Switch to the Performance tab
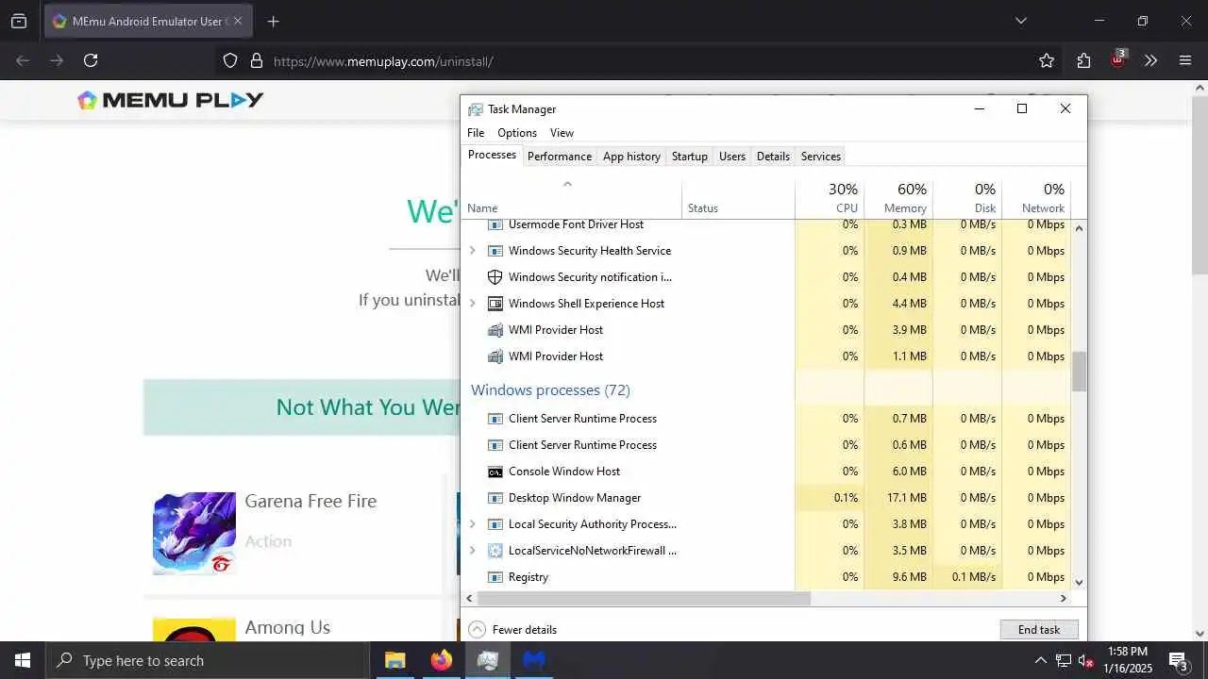This screenshot has height=679, width=1208. 560,157
